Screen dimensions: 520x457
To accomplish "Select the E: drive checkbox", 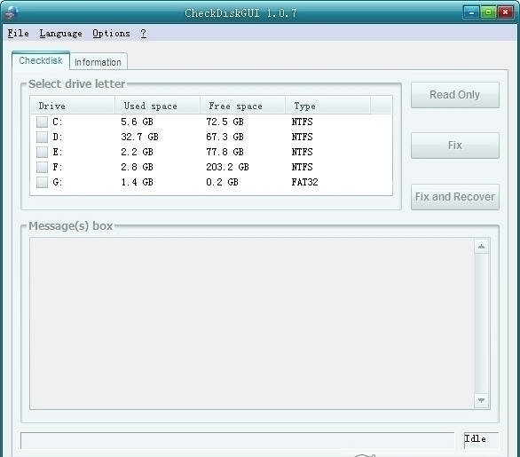I will pyautogui.click(x=42, y=152).
